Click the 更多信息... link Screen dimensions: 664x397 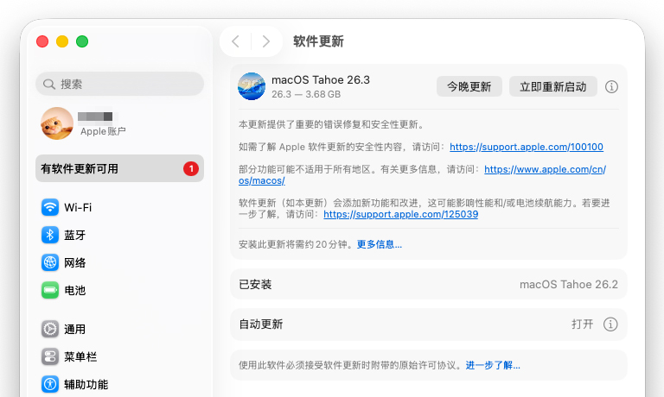coord(379,244)
